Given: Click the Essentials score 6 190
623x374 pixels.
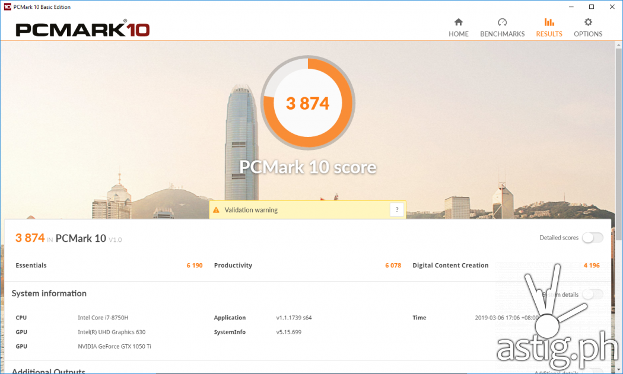Looking at the screenshot, I should [195, 265].
